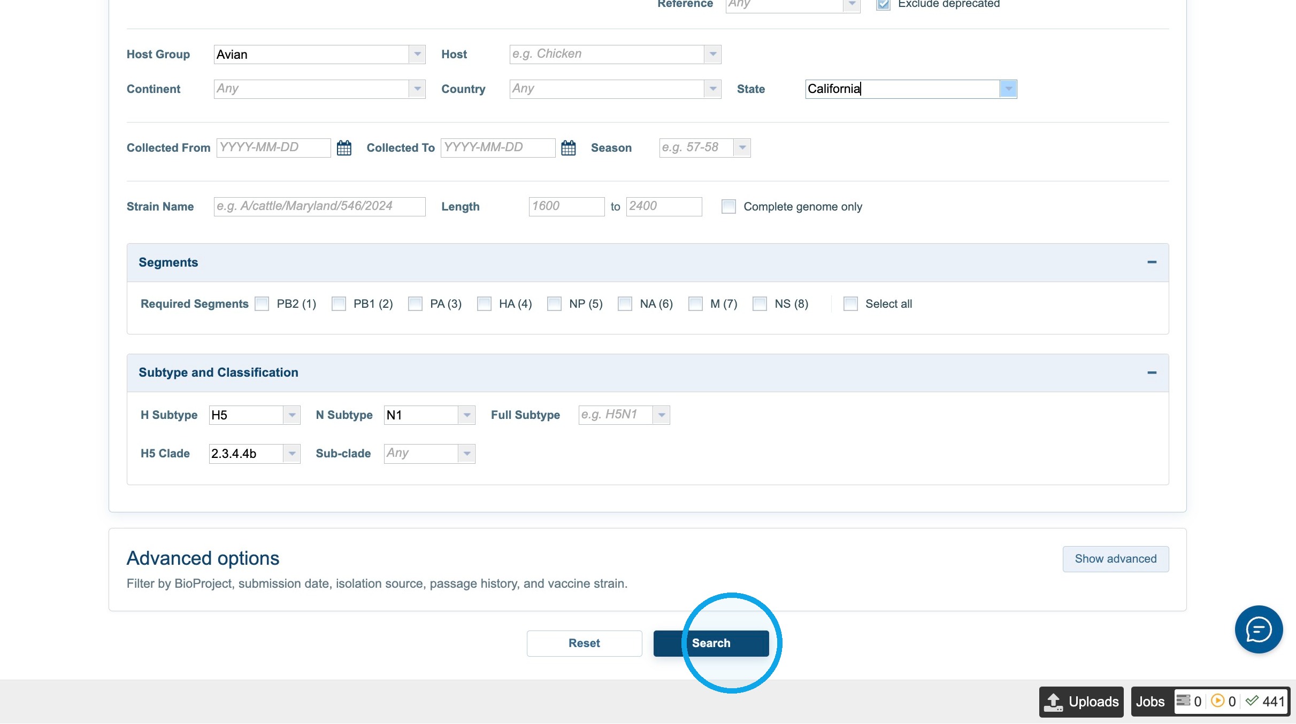Open the Collected From calendar picker
The width and height of the screenshot is (1296, 724).
[x=344, y=148]
